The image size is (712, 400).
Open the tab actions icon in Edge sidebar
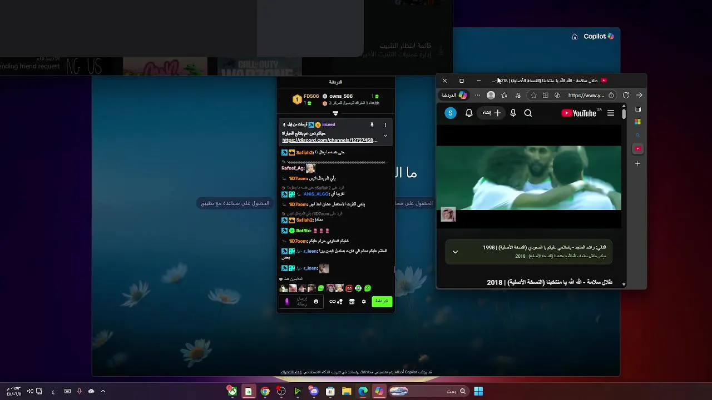(638, 109)
